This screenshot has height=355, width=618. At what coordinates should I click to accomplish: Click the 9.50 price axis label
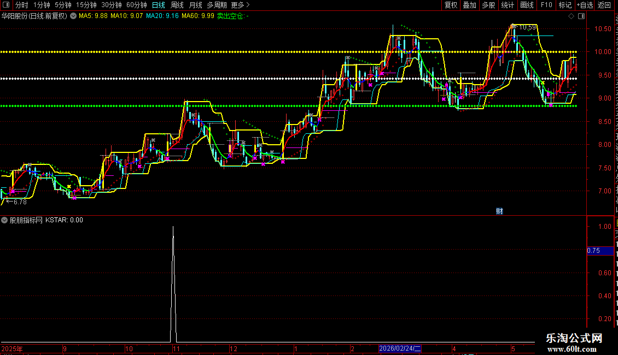pyautogui.click(x=604, y=75)
